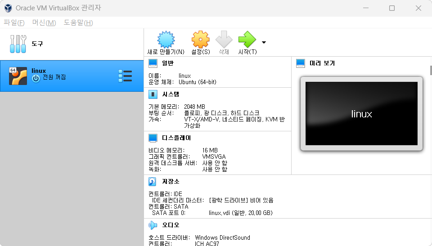432x246 pixels.
Task: Click the 미리 보기 section icon
Action: 301,63
